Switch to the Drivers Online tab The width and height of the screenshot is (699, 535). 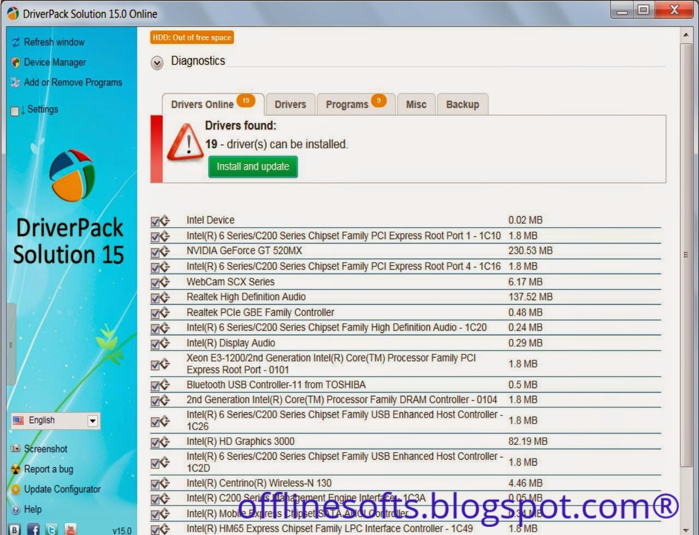(213, 104)
